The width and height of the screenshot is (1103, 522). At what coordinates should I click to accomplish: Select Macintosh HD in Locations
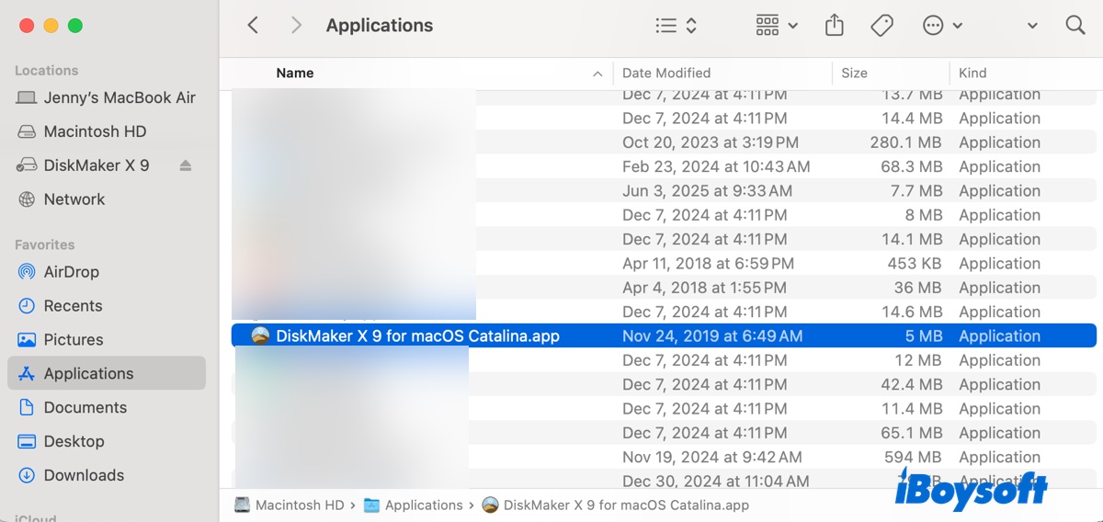tap(95, 131)
